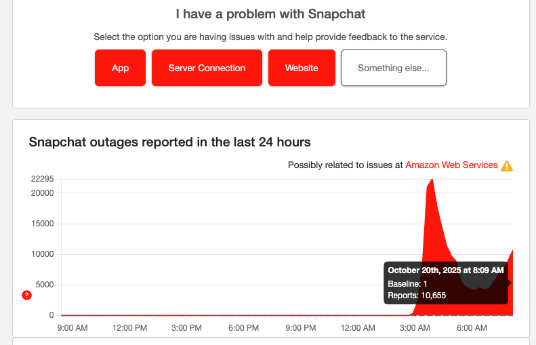Screen dimensions: 536x345
Task: Click the 3:00 PM time axis label
Action: coord(186,328)
